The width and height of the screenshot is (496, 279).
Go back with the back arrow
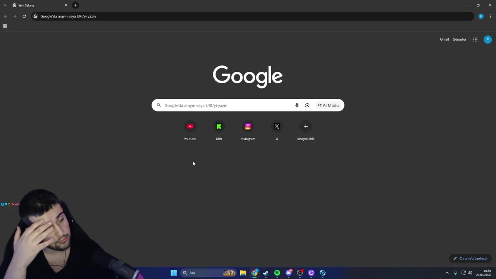5,16
